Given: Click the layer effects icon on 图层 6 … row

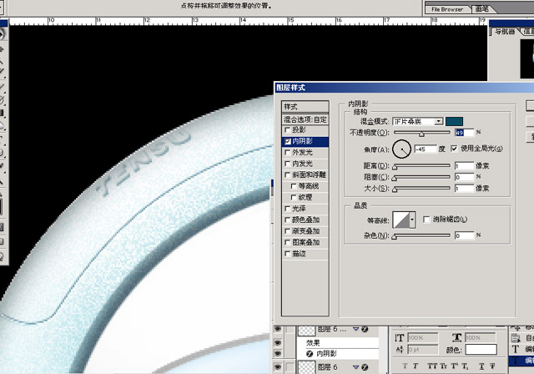Looking at the screenshot, I should pos(365,329).
